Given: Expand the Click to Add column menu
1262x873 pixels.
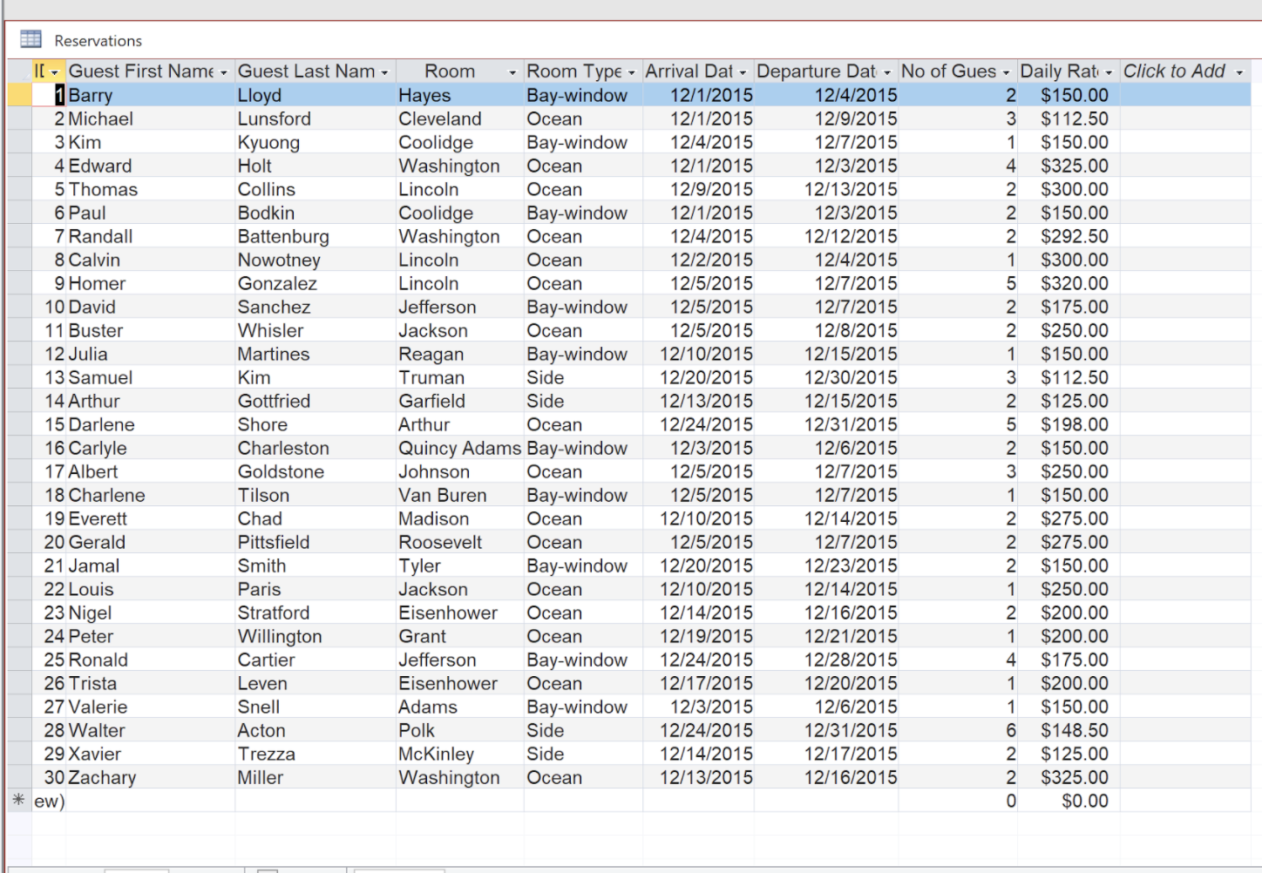Looking at the screenshot, I should pyautogui.click(x=1241, y=71).
